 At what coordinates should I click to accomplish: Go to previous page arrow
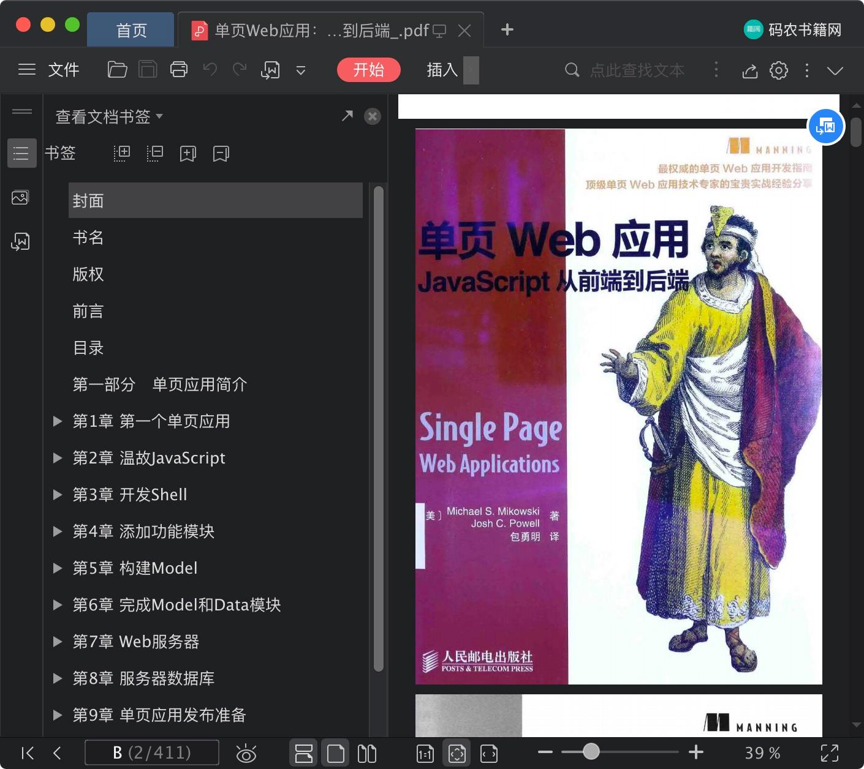tap(58, 753)
